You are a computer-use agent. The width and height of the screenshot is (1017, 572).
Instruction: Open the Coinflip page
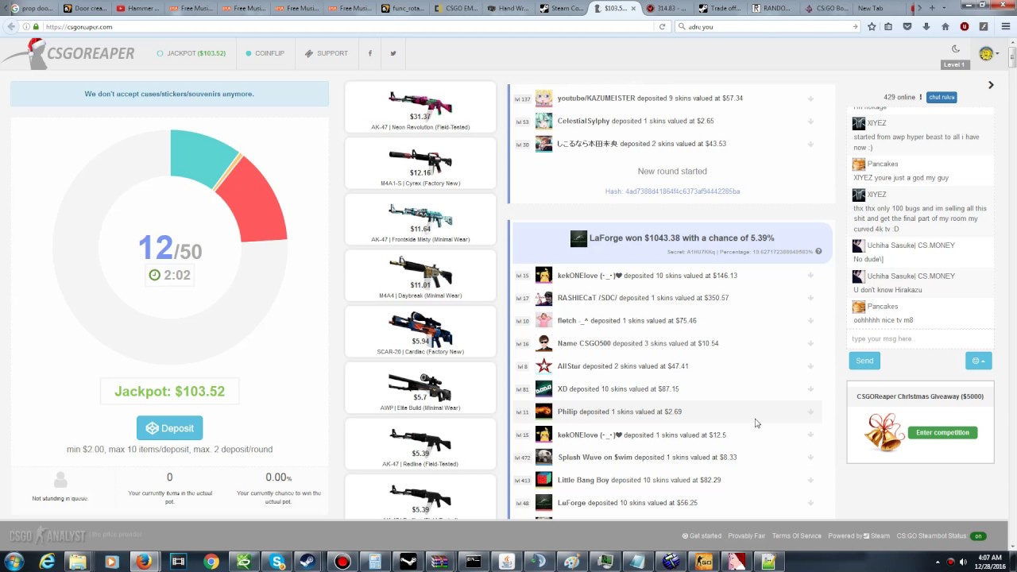click(x=265, y=53)
